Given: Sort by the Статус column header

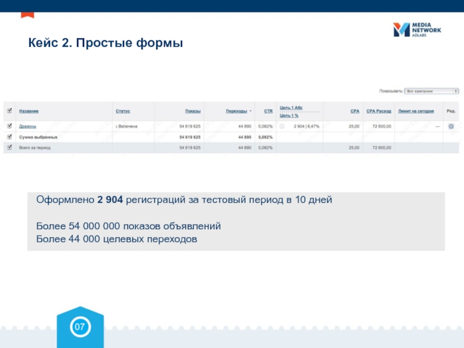Looking at the screenshot, I should pyautogui.click(x=123, y=111).
